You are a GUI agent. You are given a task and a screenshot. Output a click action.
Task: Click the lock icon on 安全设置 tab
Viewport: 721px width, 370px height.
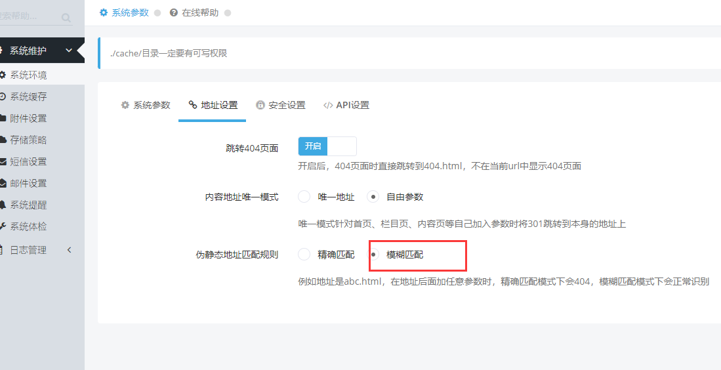pyautogui.click(x=260, y=105)
